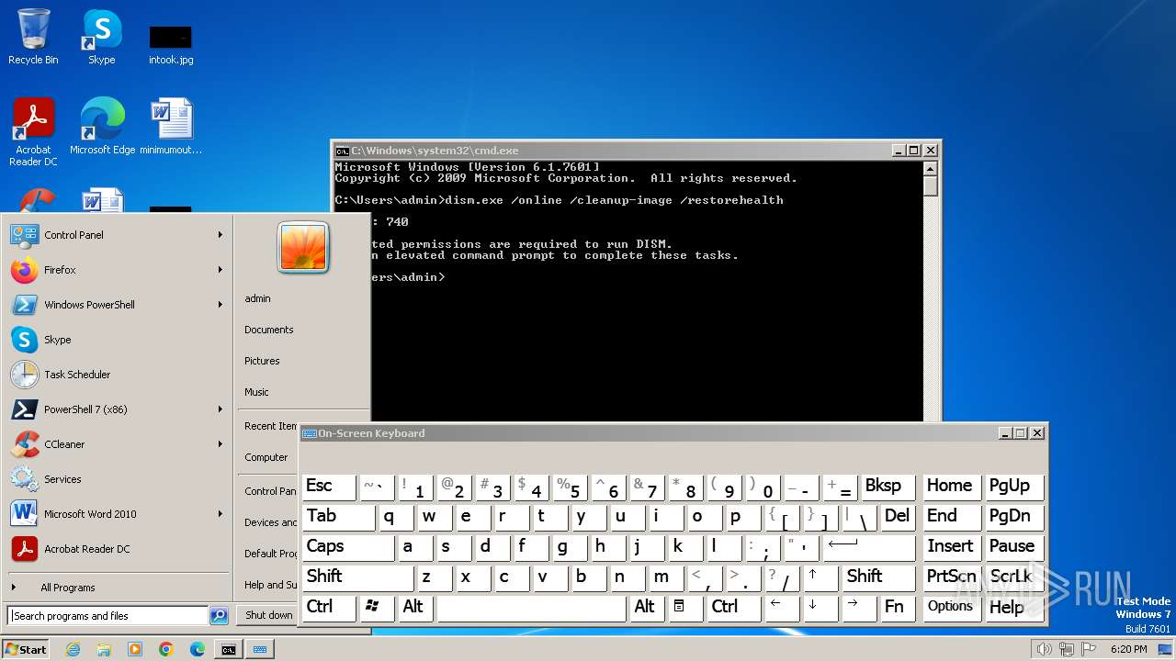Toggle left Ctrl key on On-Screen Keyboard
Image resolution: width=1176 pixels, height=661 pixels.
[329, 608]
